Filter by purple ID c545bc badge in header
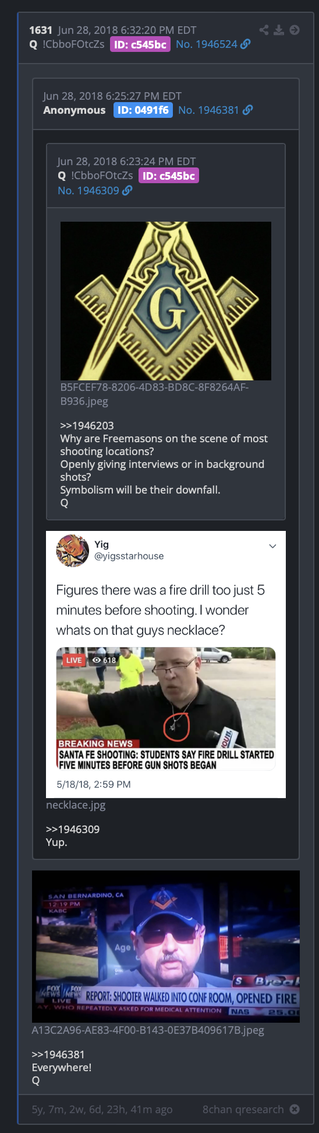Screen dimensions: 319x1133 pyautogui.click(x=140, y=44)
